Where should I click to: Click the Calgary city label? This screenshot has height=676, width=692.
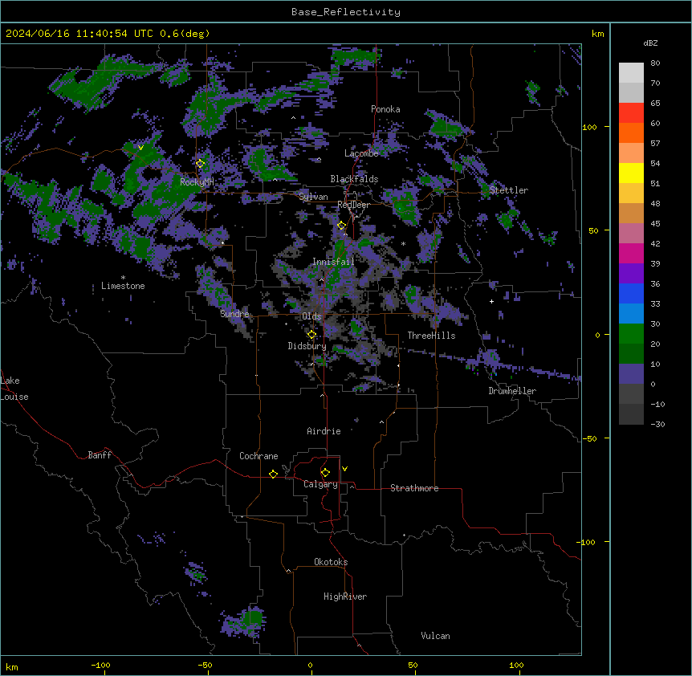pyautogui.click(x=320, y=484)
